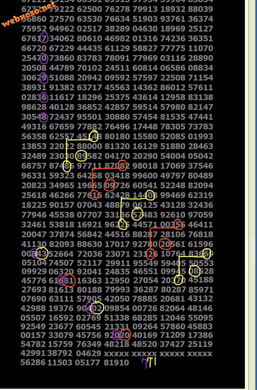Click the number 34965
The height and width of the screenshot is (390, 257).
click(62, 186)
